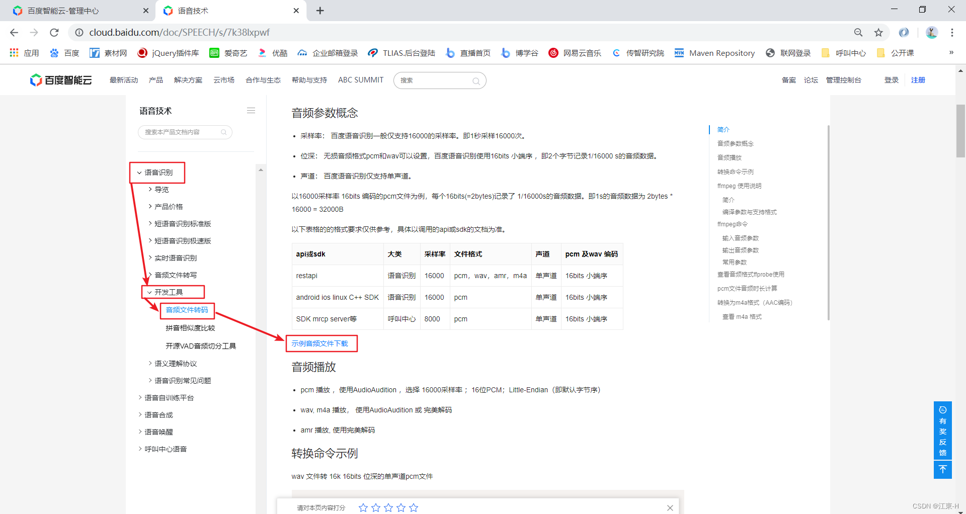Click the search magnifier in the top search box
The width and height of the screenshot is (966, 514).
coord(475,81)
